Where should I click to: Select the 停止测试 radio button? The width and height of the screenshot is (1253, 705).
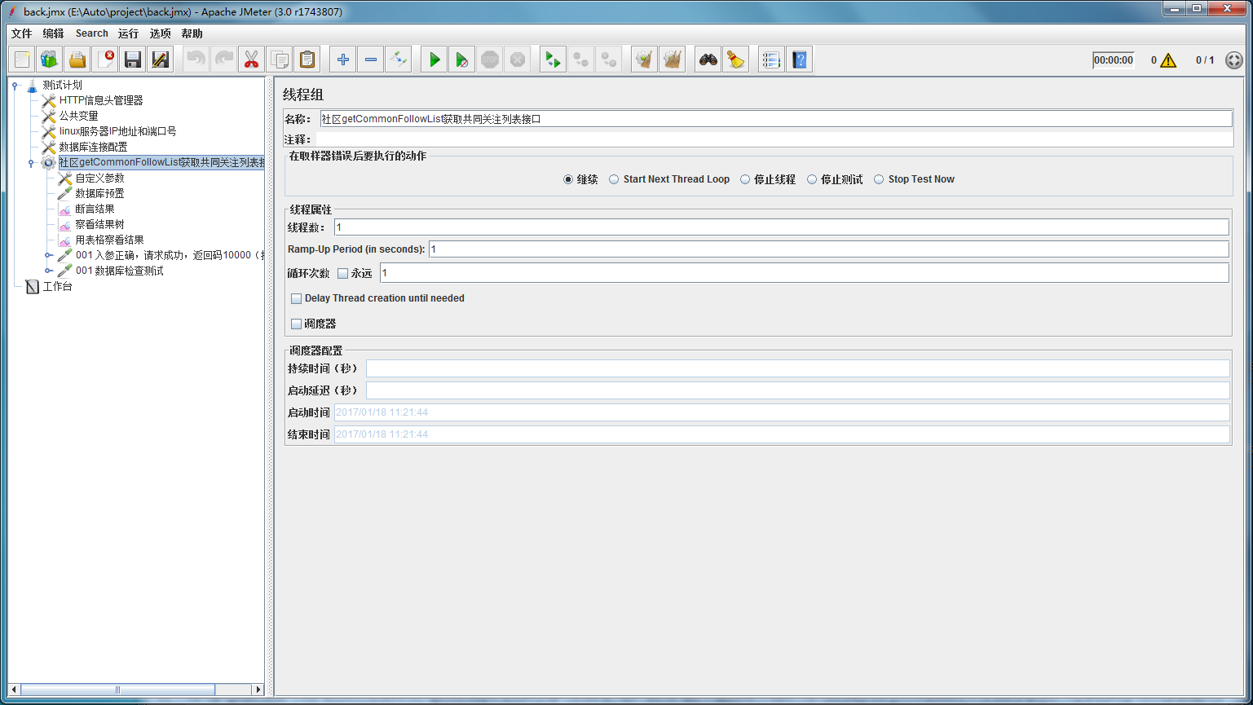pyautogui.click(x=812, y=179)
